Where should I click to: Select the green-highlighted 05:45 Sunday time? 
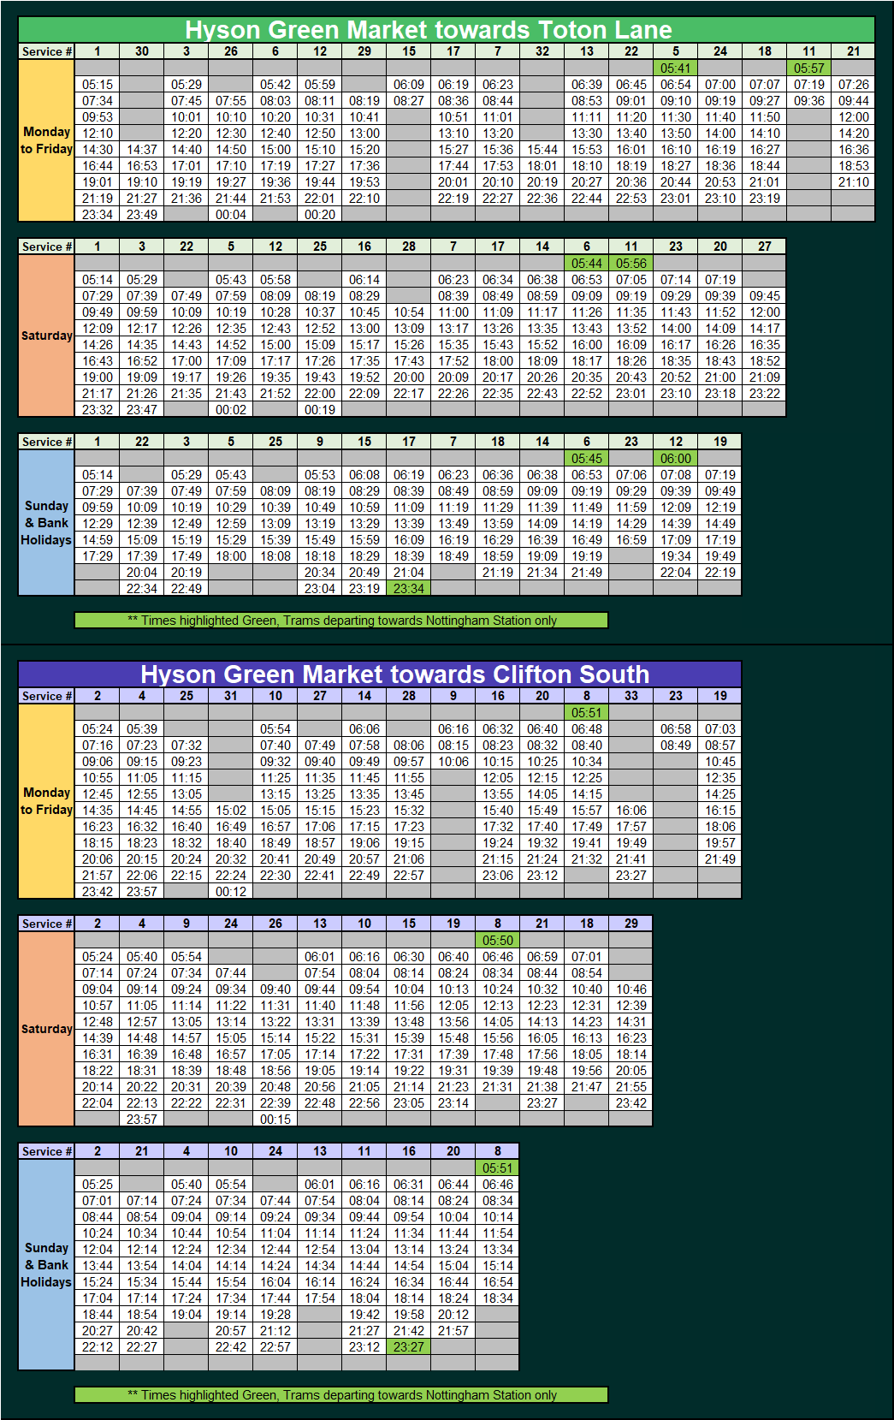coord(587,458)
